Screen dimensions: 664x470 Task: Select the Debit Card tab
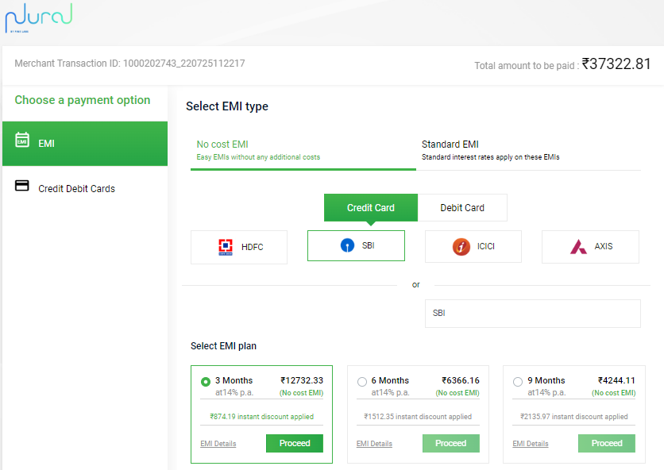click(462, 207)
